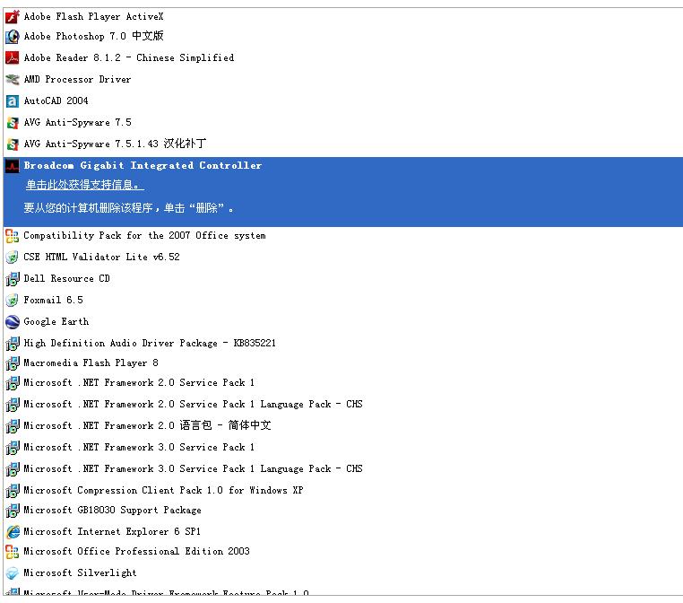Click the Internet Explorer 6 SP1 icon
Image resolution: width=683 pixels, height=603 pixels.
point(13,532)
